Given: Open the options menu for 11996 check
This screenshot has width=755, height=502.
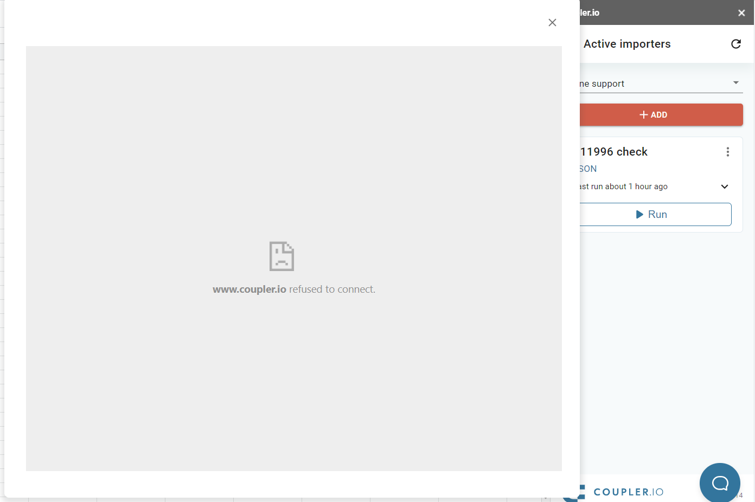Looking at the screenshot, I should coord(728,152).
